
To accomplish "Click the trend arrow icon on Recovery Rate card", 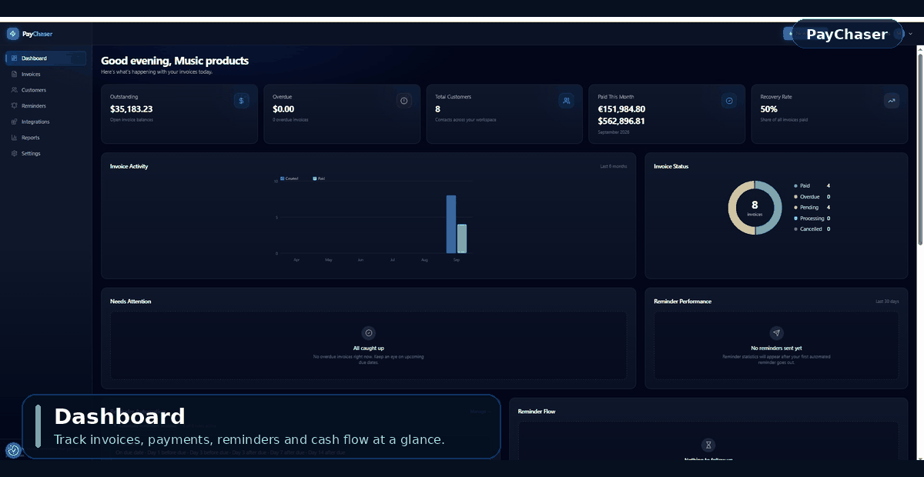I will [x=892, y=101].
